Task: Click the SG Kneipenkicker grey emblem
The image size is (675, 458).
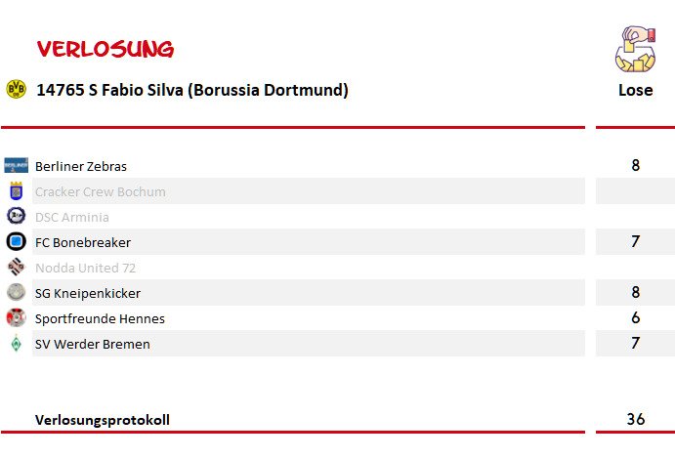Action: (16, 292)
